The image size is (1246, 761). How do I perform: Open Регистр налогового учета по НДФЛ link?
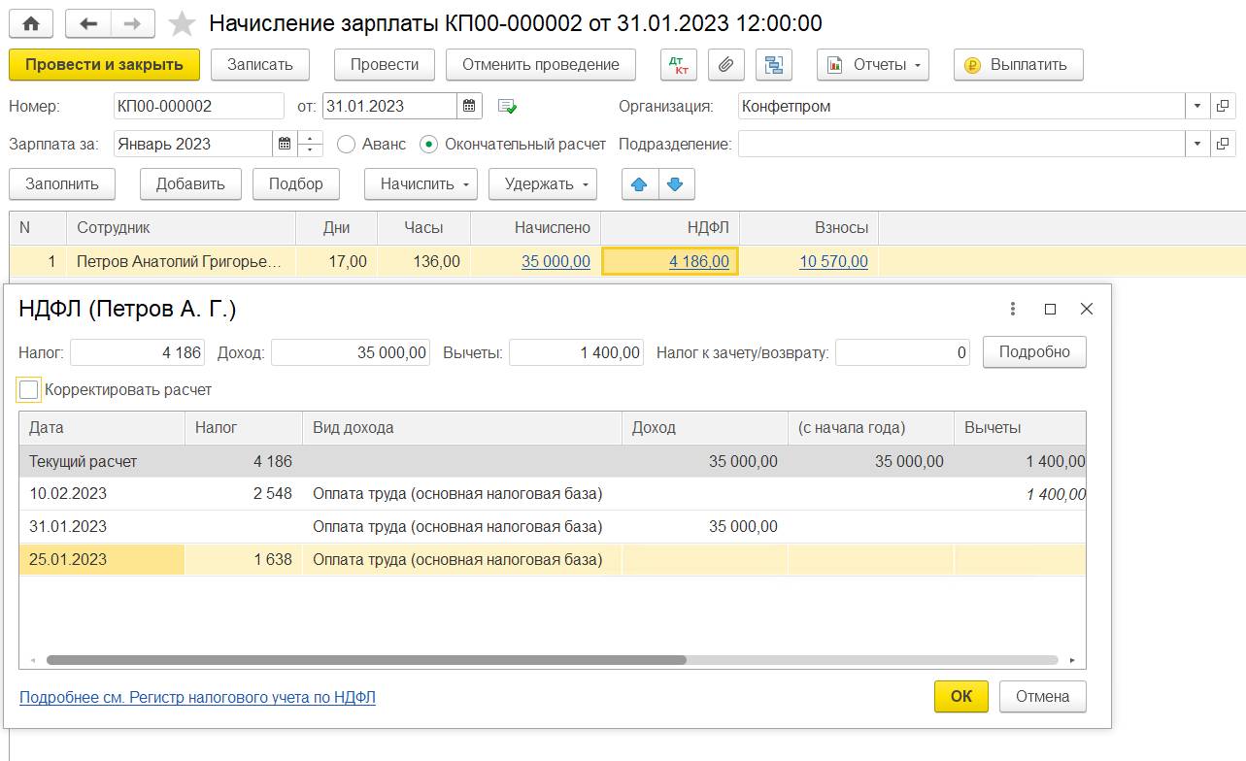[197, 697]
